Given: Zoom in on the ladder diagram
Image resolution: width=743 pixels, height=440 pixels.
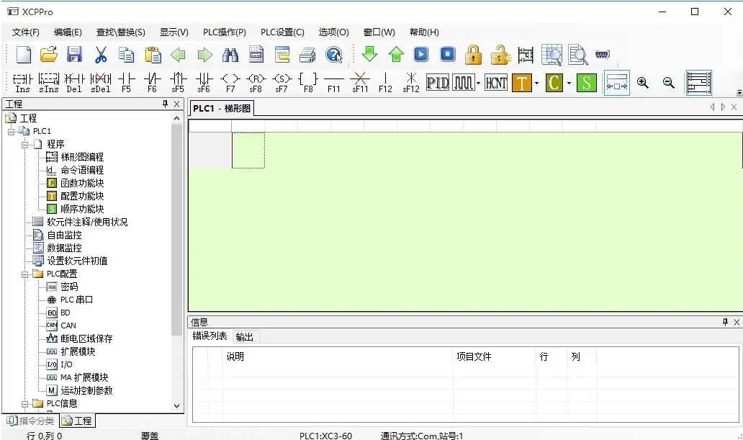Looking at the screenshot, I should pyautogui.click(x=642, y=82).
